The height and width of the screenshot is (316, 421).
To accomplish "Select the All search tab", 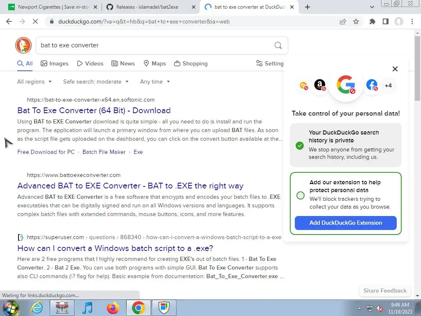I will click(25, 63).
